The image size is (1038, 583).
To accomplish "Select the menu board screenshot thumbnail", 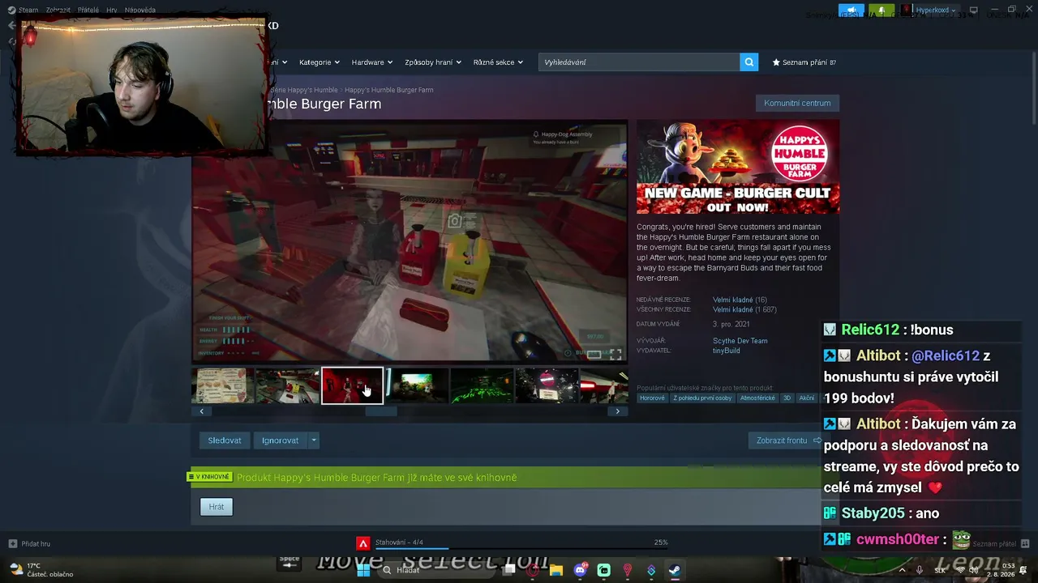I will (x=222, y=385).
